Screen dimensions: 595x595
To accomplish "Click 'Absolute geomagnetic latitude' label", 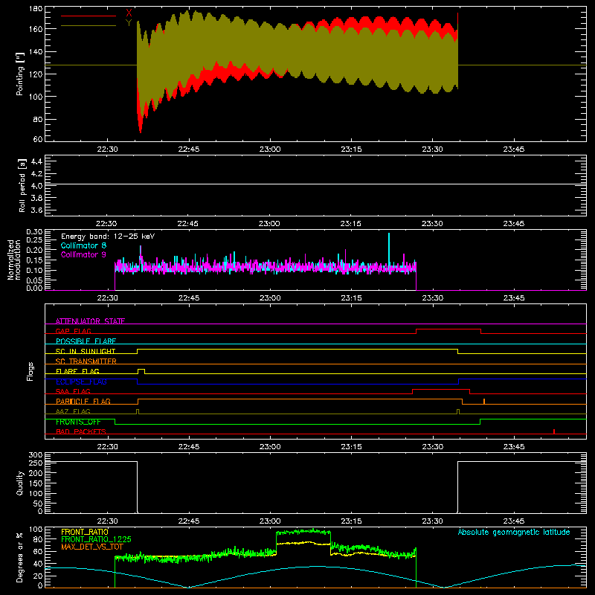I will point(514,532).
